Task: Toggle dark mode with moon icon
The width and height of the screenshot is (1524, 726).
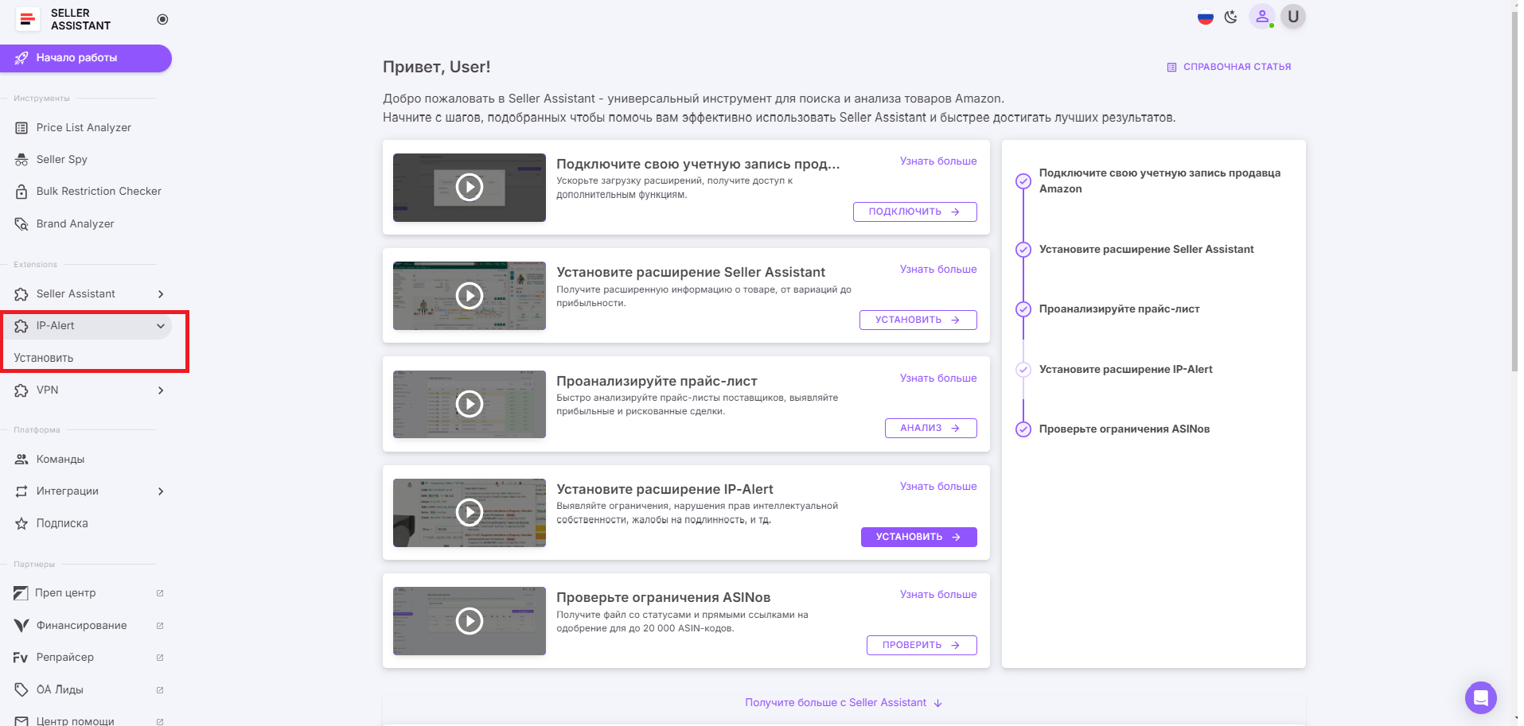Action: point(1231,17)
